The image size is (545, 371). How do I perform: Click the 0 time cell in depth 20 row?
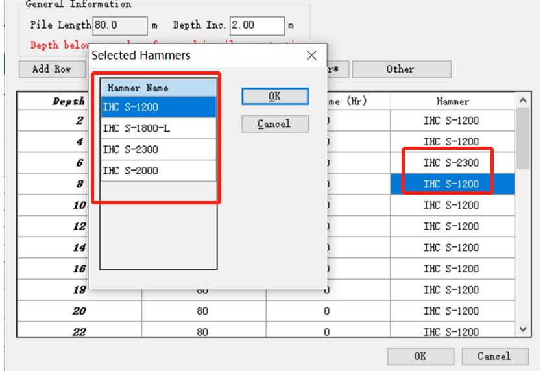point(328,311)
